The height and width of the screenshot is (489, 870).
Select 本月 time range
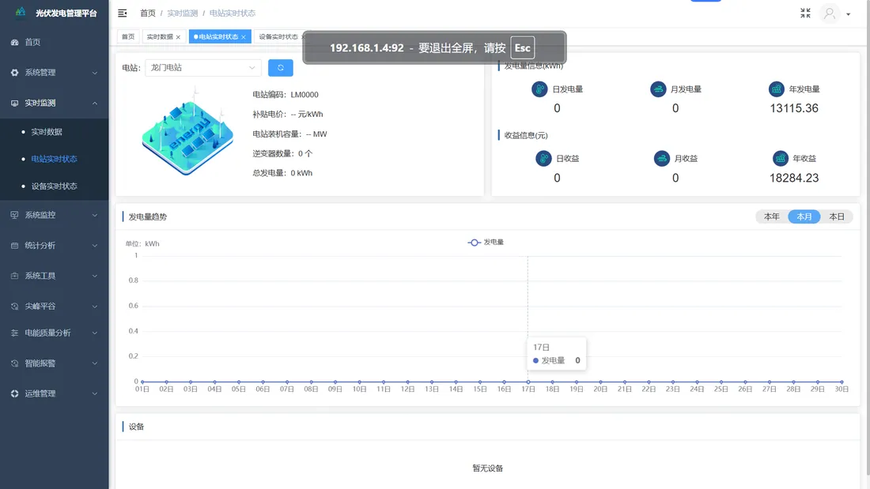click(804, 216)
